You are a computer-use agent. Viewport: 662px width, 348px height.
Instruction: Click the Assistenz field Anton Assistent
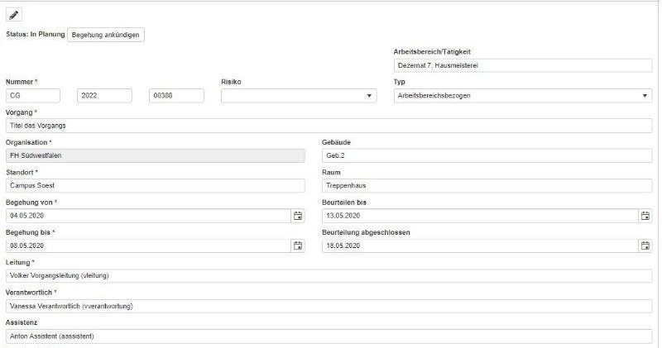(x=329, y=336)
